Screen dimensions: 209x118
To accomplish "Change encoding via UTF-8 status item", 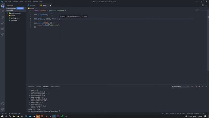I will pyautogui.click(x=179, y=114).
